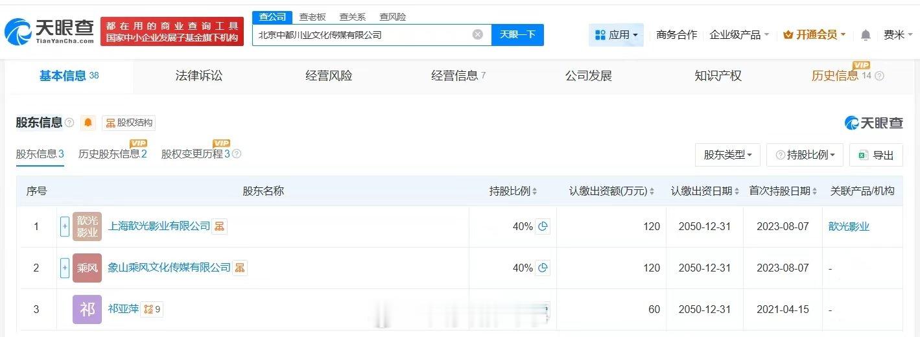920x337 pixels.
Task: Open the 费米 user menu
Action: click(898, 35)
